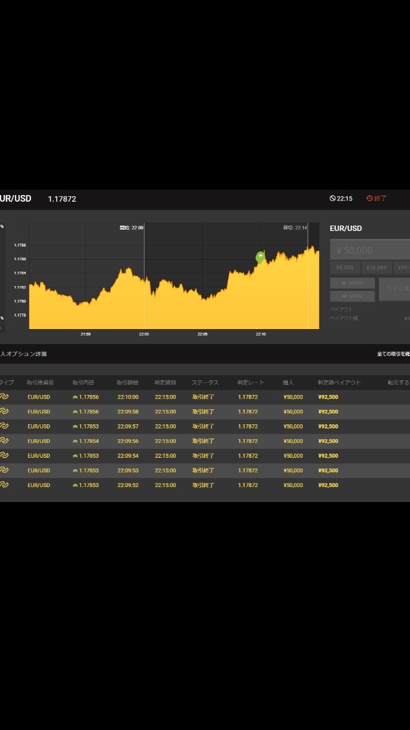Click the ¥50,000 purchase in the 22:09:54 row

[x=293, y=456]
